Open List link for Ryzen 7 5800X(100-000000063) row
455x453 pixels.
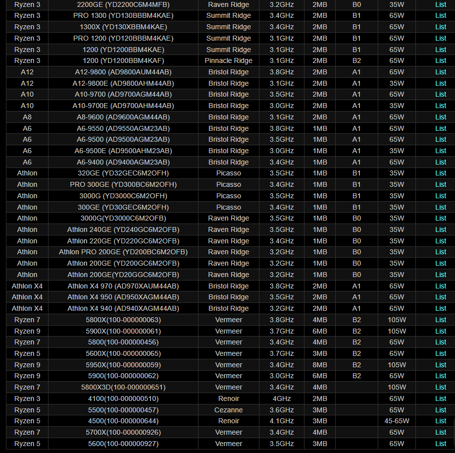[441, 320]
